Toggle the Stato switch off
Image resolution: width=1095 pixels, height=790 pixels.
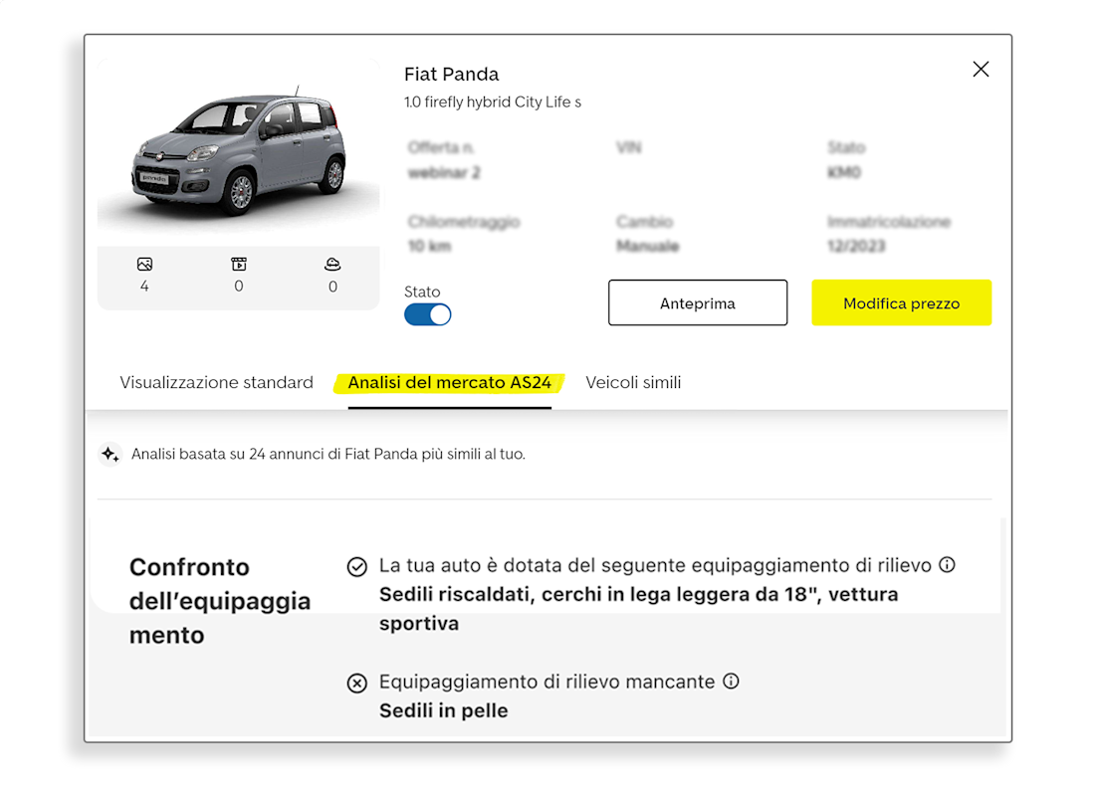(427, 314)
